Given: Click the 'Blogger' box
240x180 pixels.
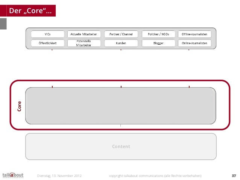Looking at the screenshot, I should [x=158, y=43].
